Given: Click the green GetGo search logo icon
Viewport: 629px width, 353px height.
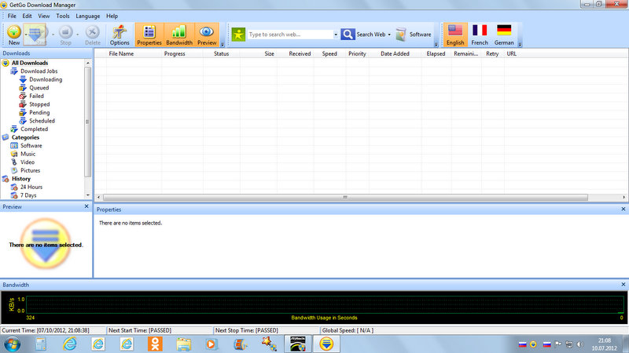Looking at the screenshot, I should pyautogui.click(x=238, y=35).
